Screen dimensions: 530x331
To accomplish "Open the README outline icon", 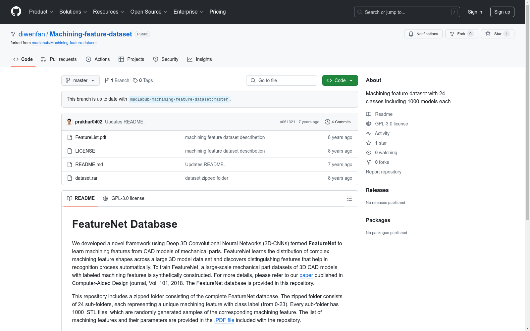I will click(349, 199).
